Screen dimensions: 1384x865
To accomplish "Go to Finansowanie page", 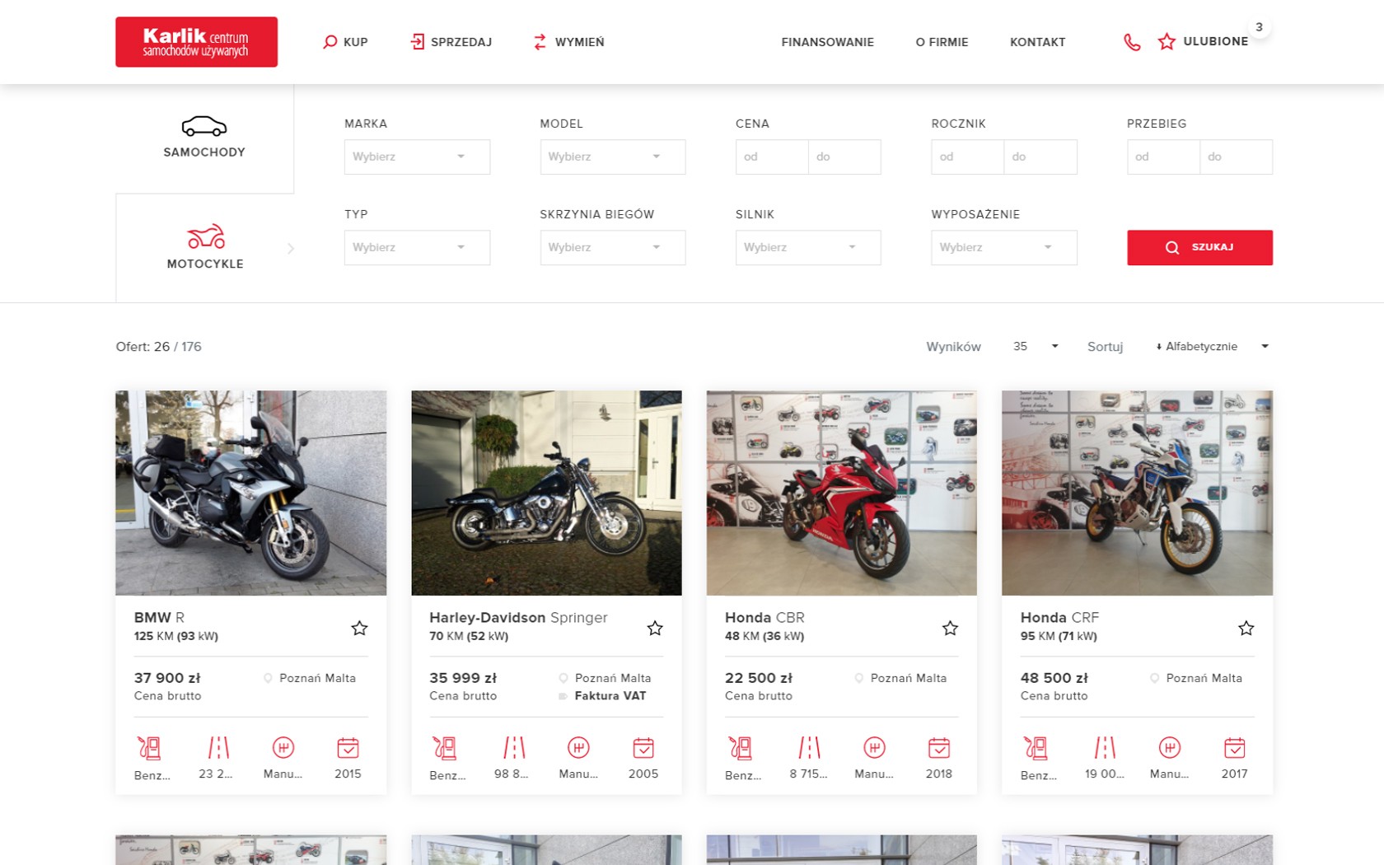I will click(827, 42).
